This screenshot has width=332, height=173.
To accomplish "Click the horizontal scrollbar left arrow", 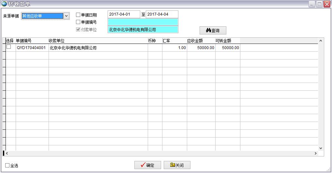I will 7,153.
